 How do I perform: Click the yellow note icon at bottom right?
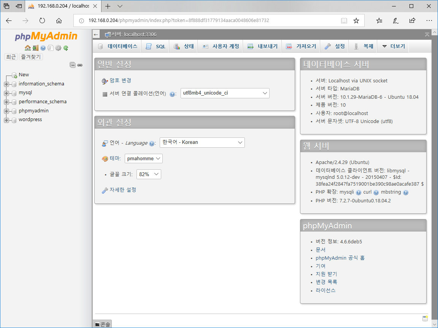[425, 319]
